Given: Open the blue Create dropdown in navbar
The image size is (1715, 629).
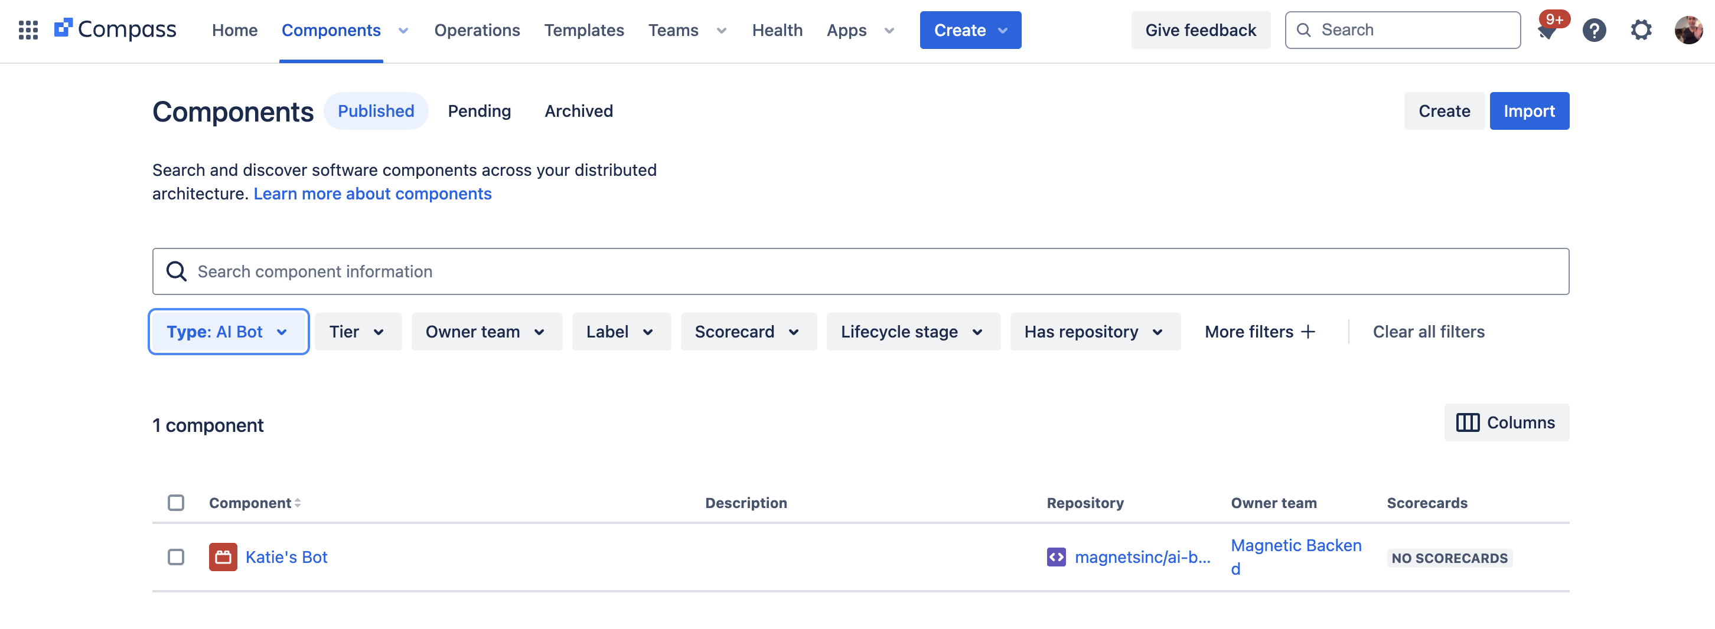Looking at the screenshot, I should point(970,30).
